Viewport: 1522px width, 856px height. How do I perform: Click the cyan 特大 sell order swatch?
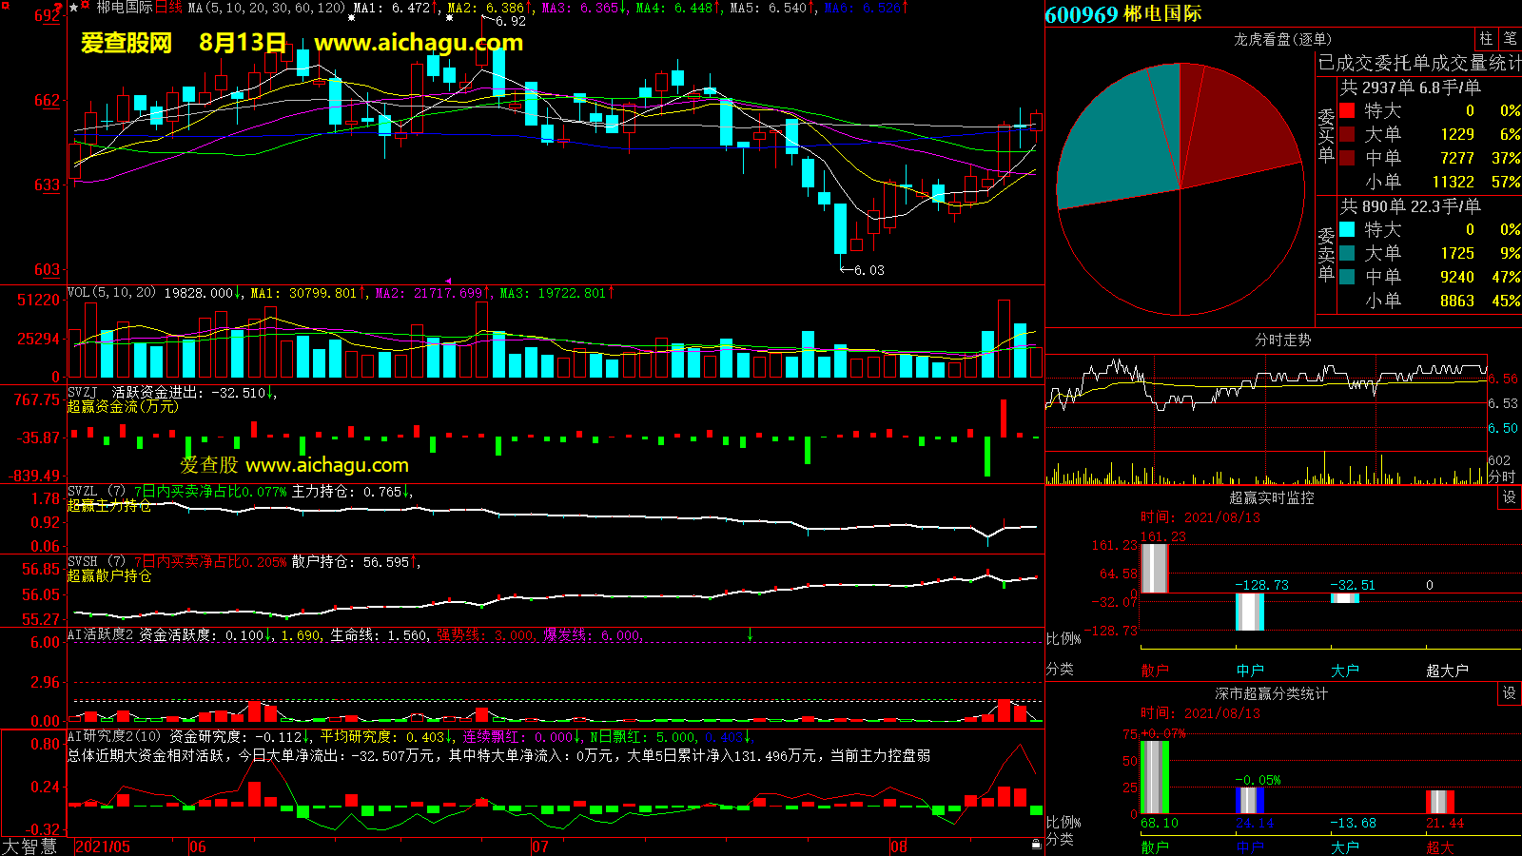(x=1347, y=229)
